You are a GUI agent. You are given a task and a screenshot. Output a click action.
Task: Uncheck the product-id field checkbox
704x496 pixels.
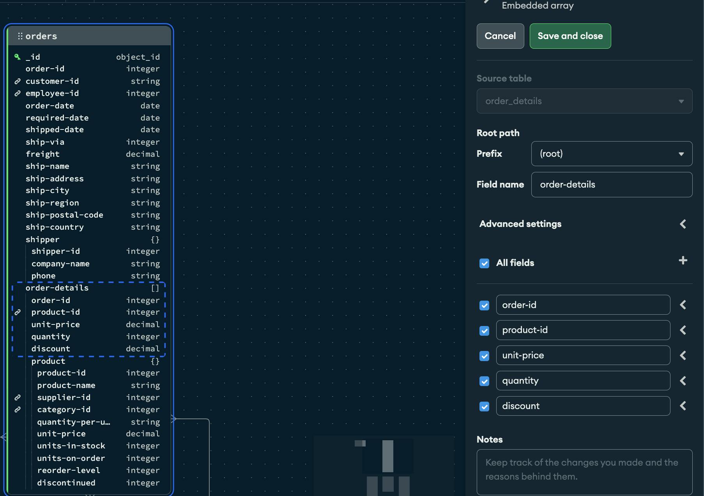coord(484,331)
